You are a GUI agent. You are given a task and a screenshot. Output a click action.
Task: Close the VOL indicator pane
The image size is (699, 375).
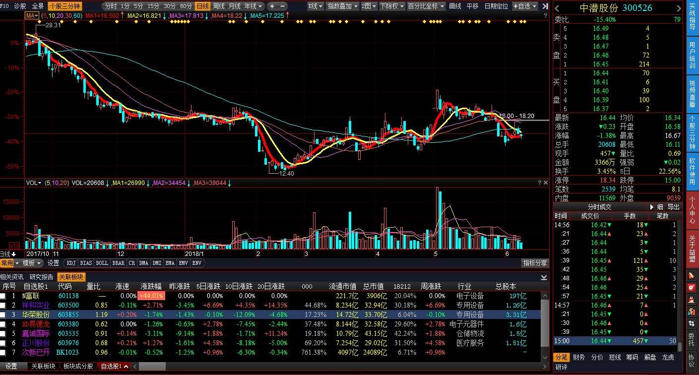pyautogui.click(x=546, y=183)
